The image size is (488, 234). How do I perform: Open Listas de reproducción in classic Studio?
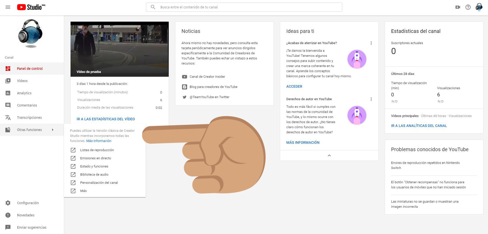click(x=97, y=150)
